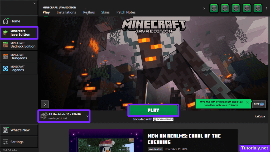The image size is (270, 152).
Task: Click the green PLAY button
Action: [153, 110]
